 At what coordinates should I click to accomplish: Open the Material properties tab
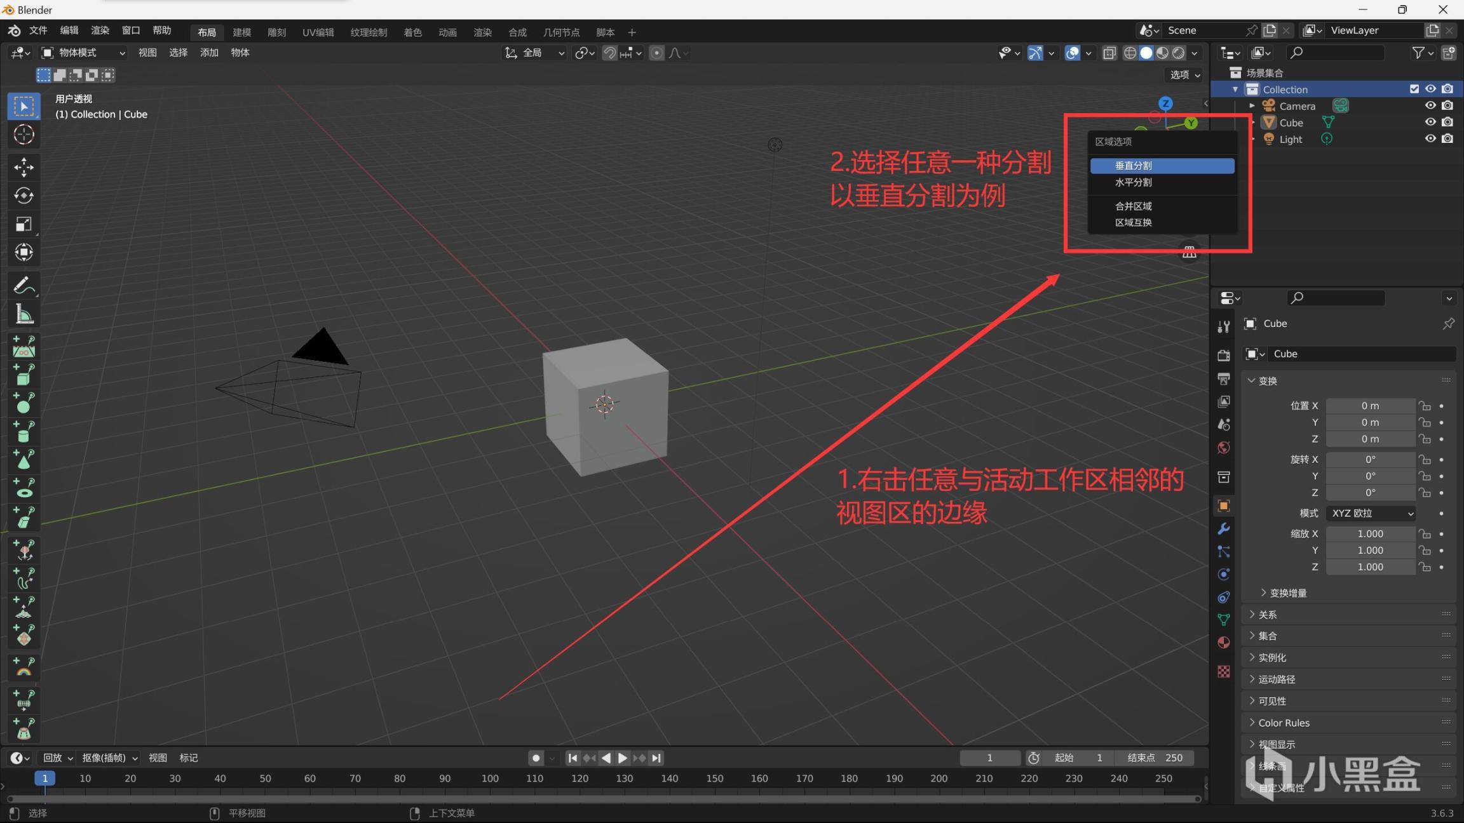click(1223, 643)
